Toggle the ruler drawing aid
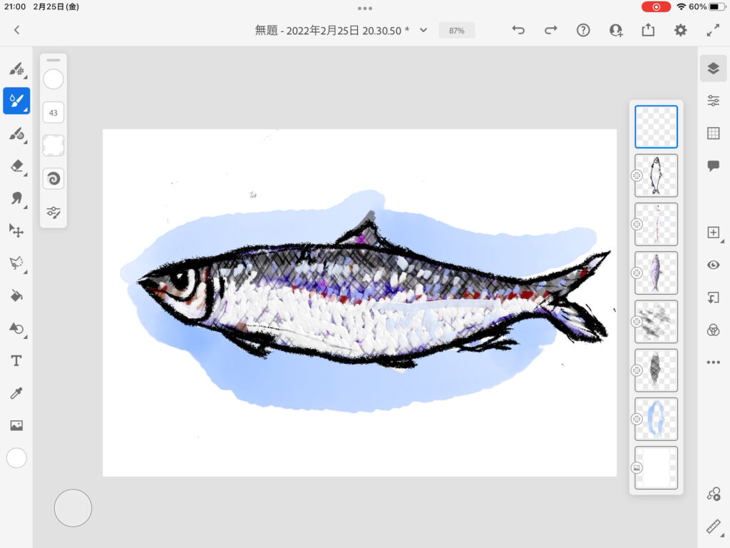The width and height of the screenshot is (730, 548). [713, 527]
